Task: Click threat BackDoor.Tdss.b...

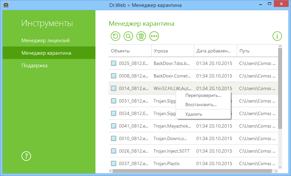Action: pyautogui.click(x=172, y=63)
